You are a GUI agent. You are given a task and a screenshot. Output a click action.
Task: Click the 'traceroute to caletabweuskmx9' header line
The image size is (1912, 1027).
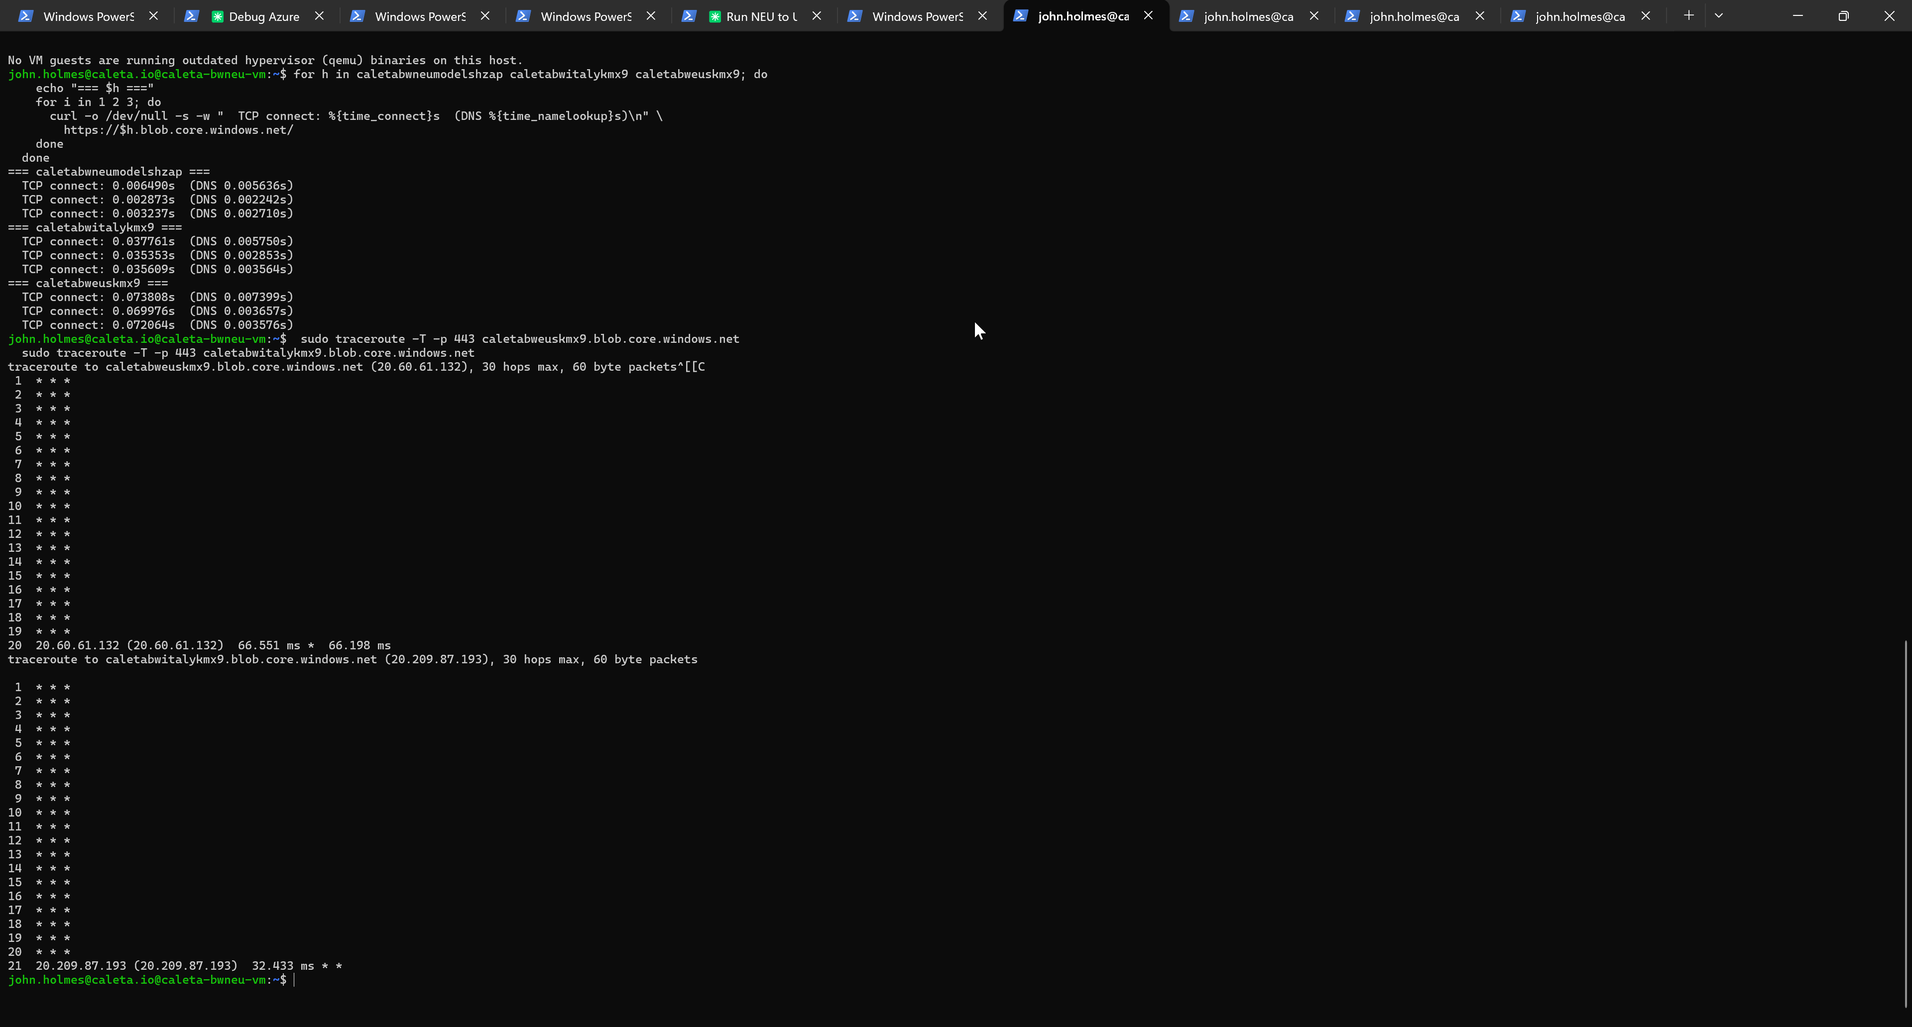point(357,366)
